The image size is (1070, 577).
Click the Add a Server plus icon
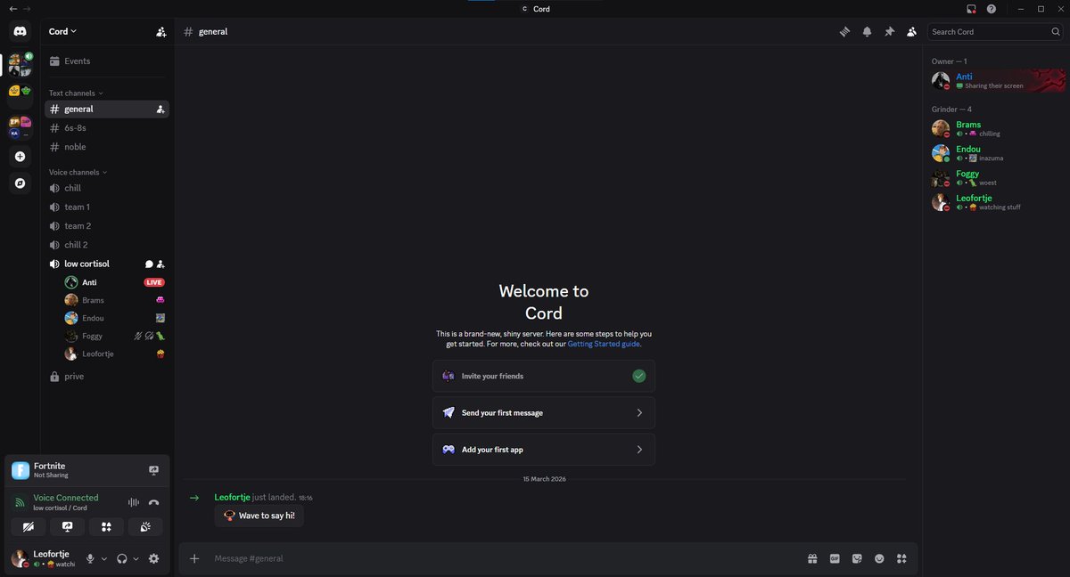20,157
